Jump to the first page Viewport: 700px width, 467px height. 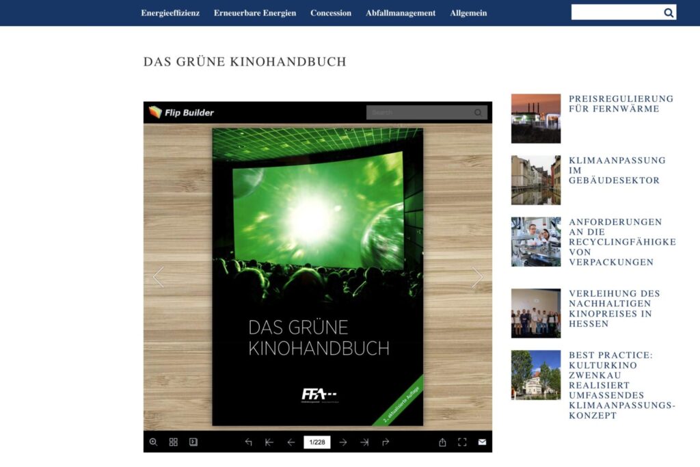269,442
